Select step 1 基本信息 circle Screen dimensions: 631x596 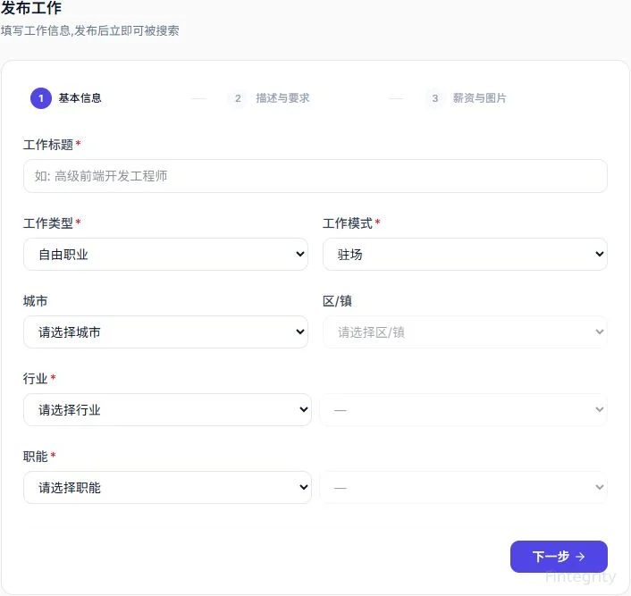pyautogui.click(x=41, y=98)
